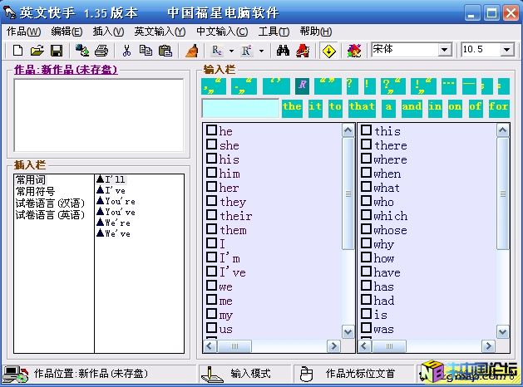Insert the word "of" button

476,109
